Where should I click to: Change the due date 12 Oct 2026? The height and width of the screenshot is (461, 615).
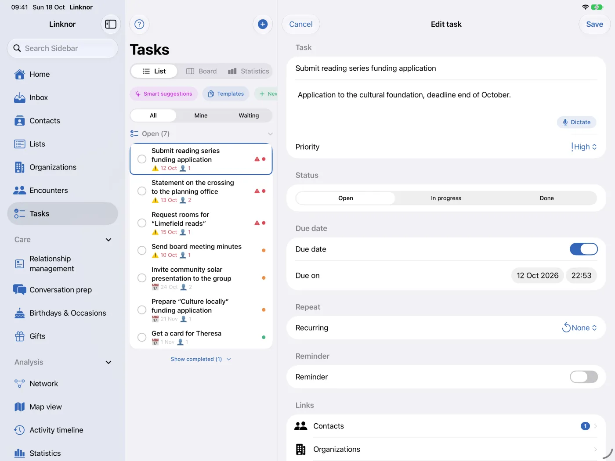click(x=538, y=275)
